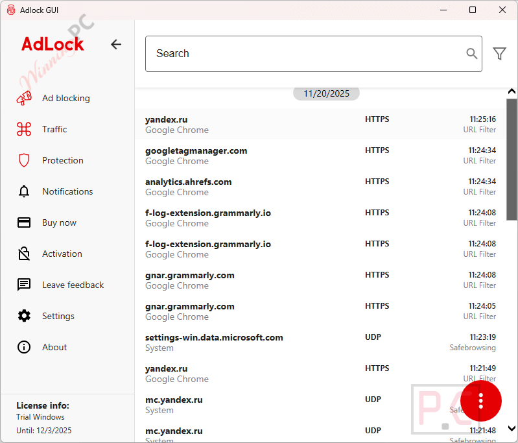Click scrollbar up arrow

coord(512,91)
